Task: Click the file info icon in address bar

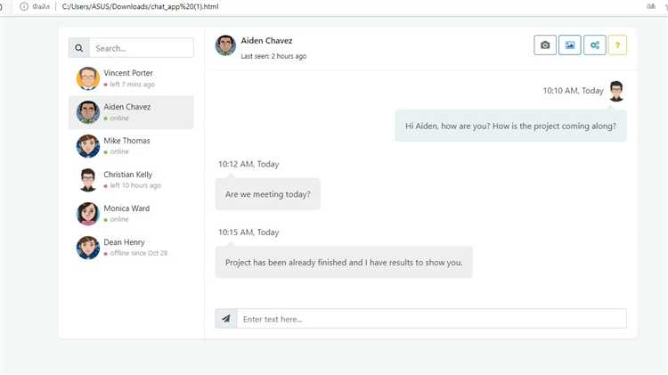Action: click(24, 6)
